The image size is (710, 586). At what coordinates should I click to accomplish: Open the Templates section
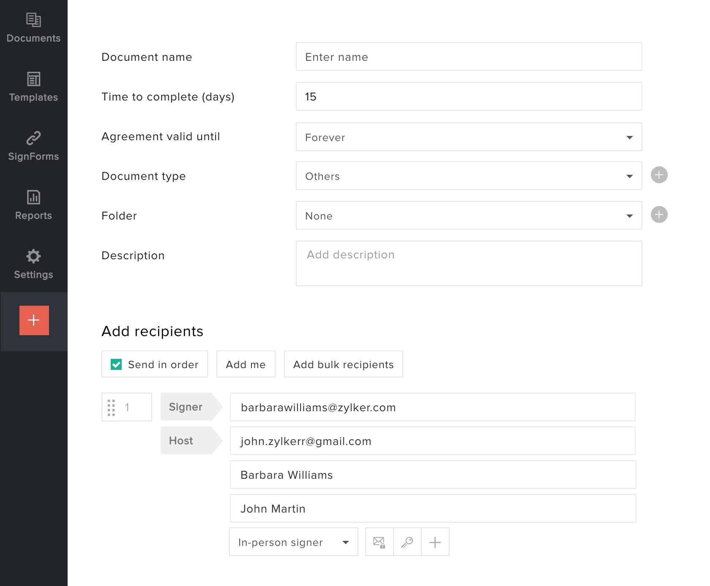[33, 87]
